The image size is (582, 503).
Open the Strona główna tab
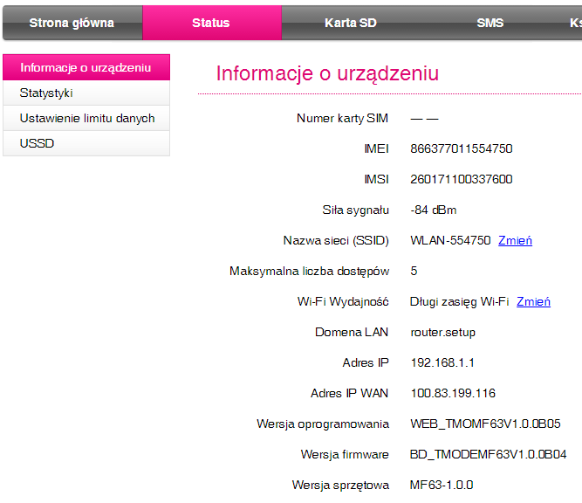[x=72, y=23]
